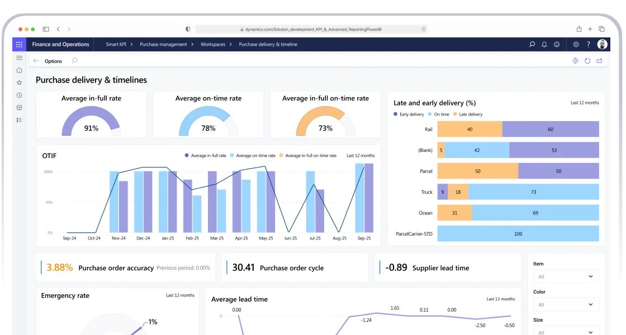
Task: Click the open-in-new-window toolbar icon
Action: 600,61
